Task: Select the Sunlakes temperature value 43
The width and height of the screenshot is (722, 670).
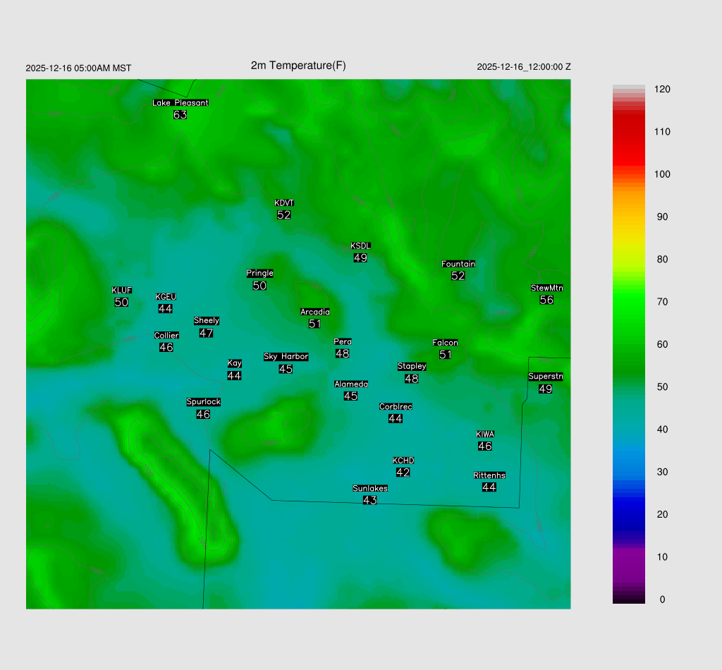Action: (369, 500)
